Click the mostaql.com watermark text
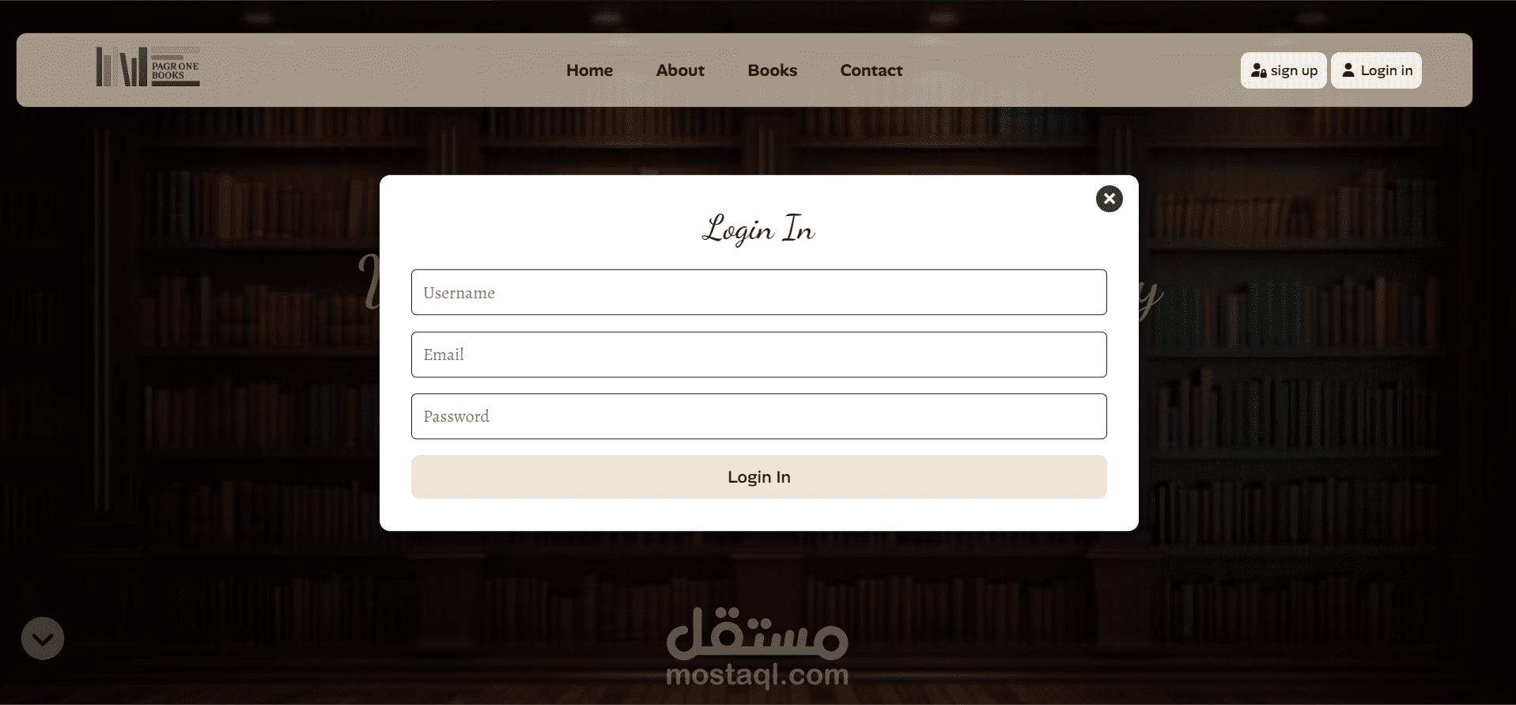The width and height of the screenshot is (1516, 705). (758, 675)
